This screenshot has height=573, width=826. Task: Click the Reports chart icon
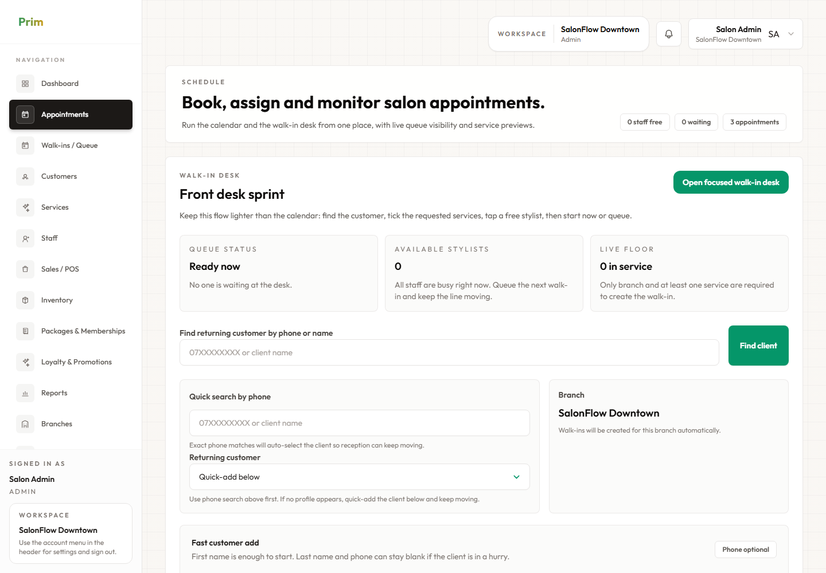[x=25, y=393]
